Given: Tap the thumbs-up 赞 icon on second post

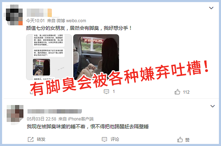Looking at the screenshot, I should click(180, 140).
